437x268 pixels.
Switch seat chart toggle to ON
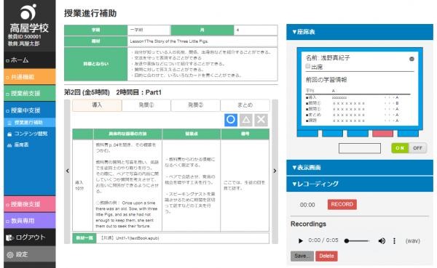tap(400, 148)
